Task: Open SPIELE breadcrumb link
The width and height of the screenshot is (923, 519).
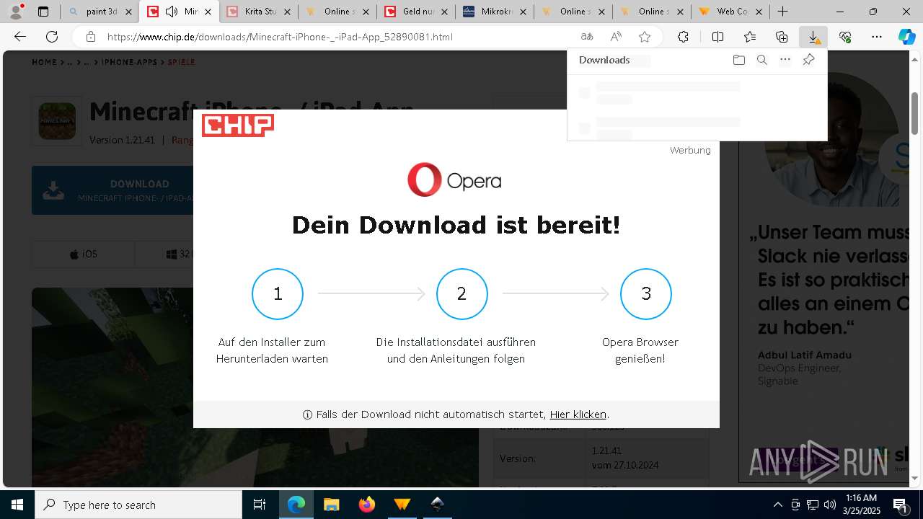Action: point(182,62)
